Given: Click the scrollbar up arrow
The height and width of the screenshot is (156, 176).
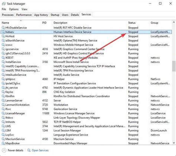Looking at the screenshot, I should tap(174, 22).
